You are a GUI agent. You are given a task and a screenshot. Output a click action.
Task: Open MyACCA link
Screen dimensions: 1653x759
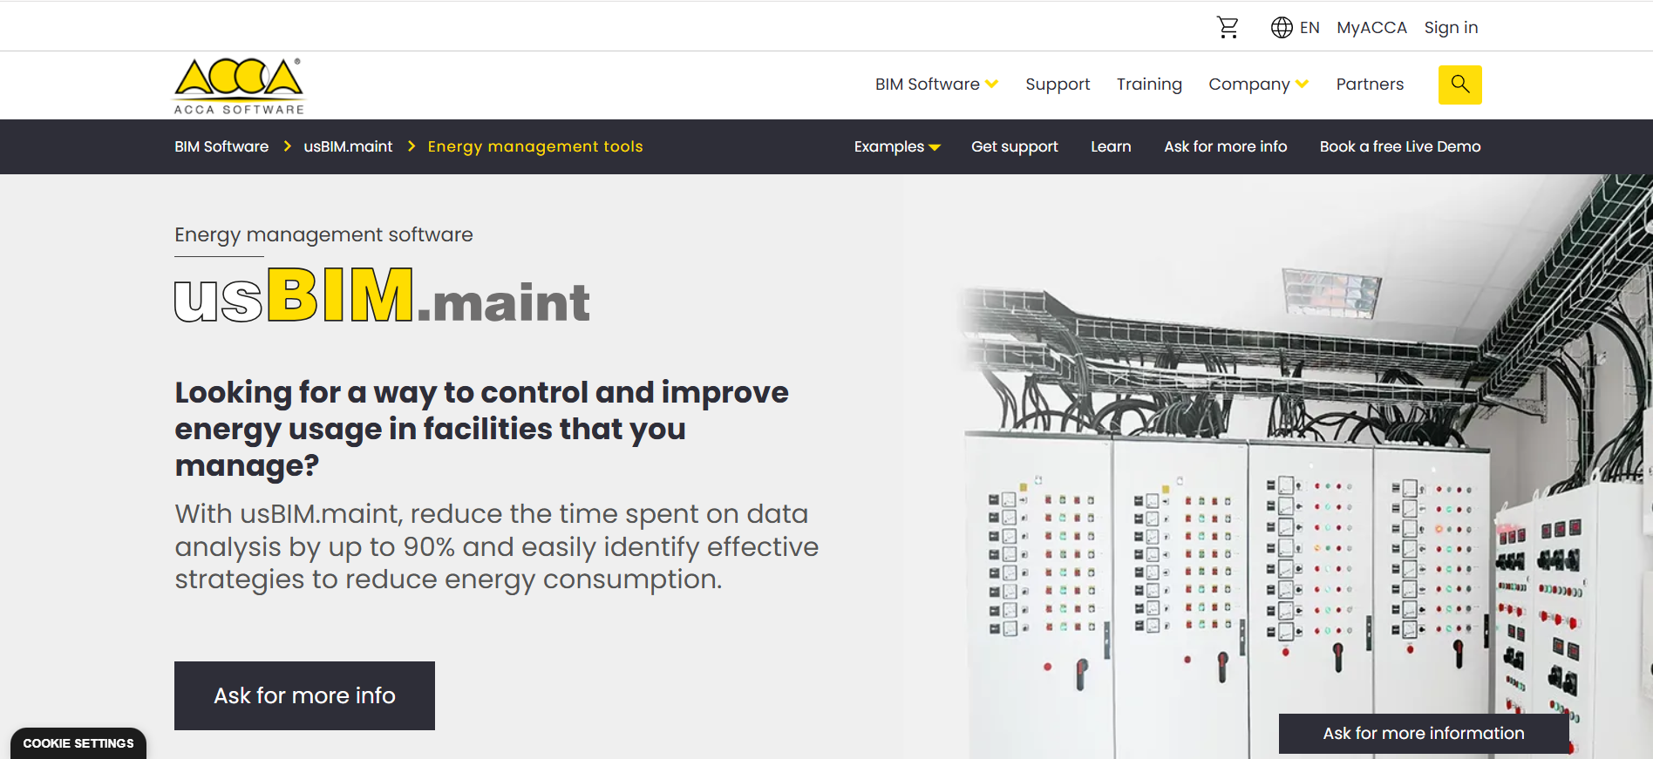[1371, 28]
